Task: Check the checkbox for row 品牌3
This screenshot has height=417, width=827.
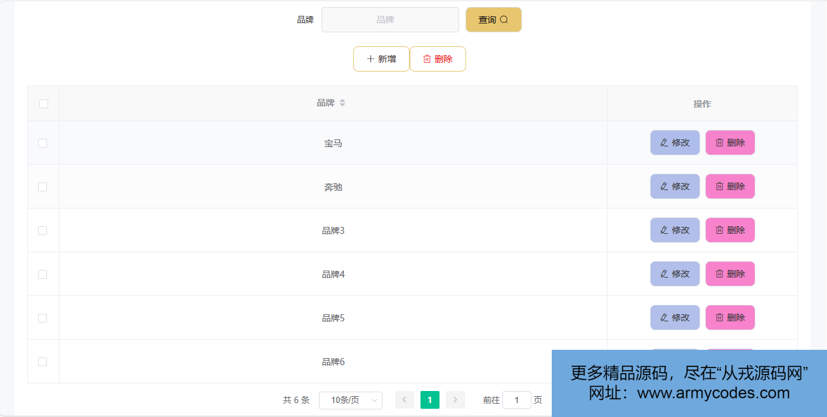Action: point(42,231)
